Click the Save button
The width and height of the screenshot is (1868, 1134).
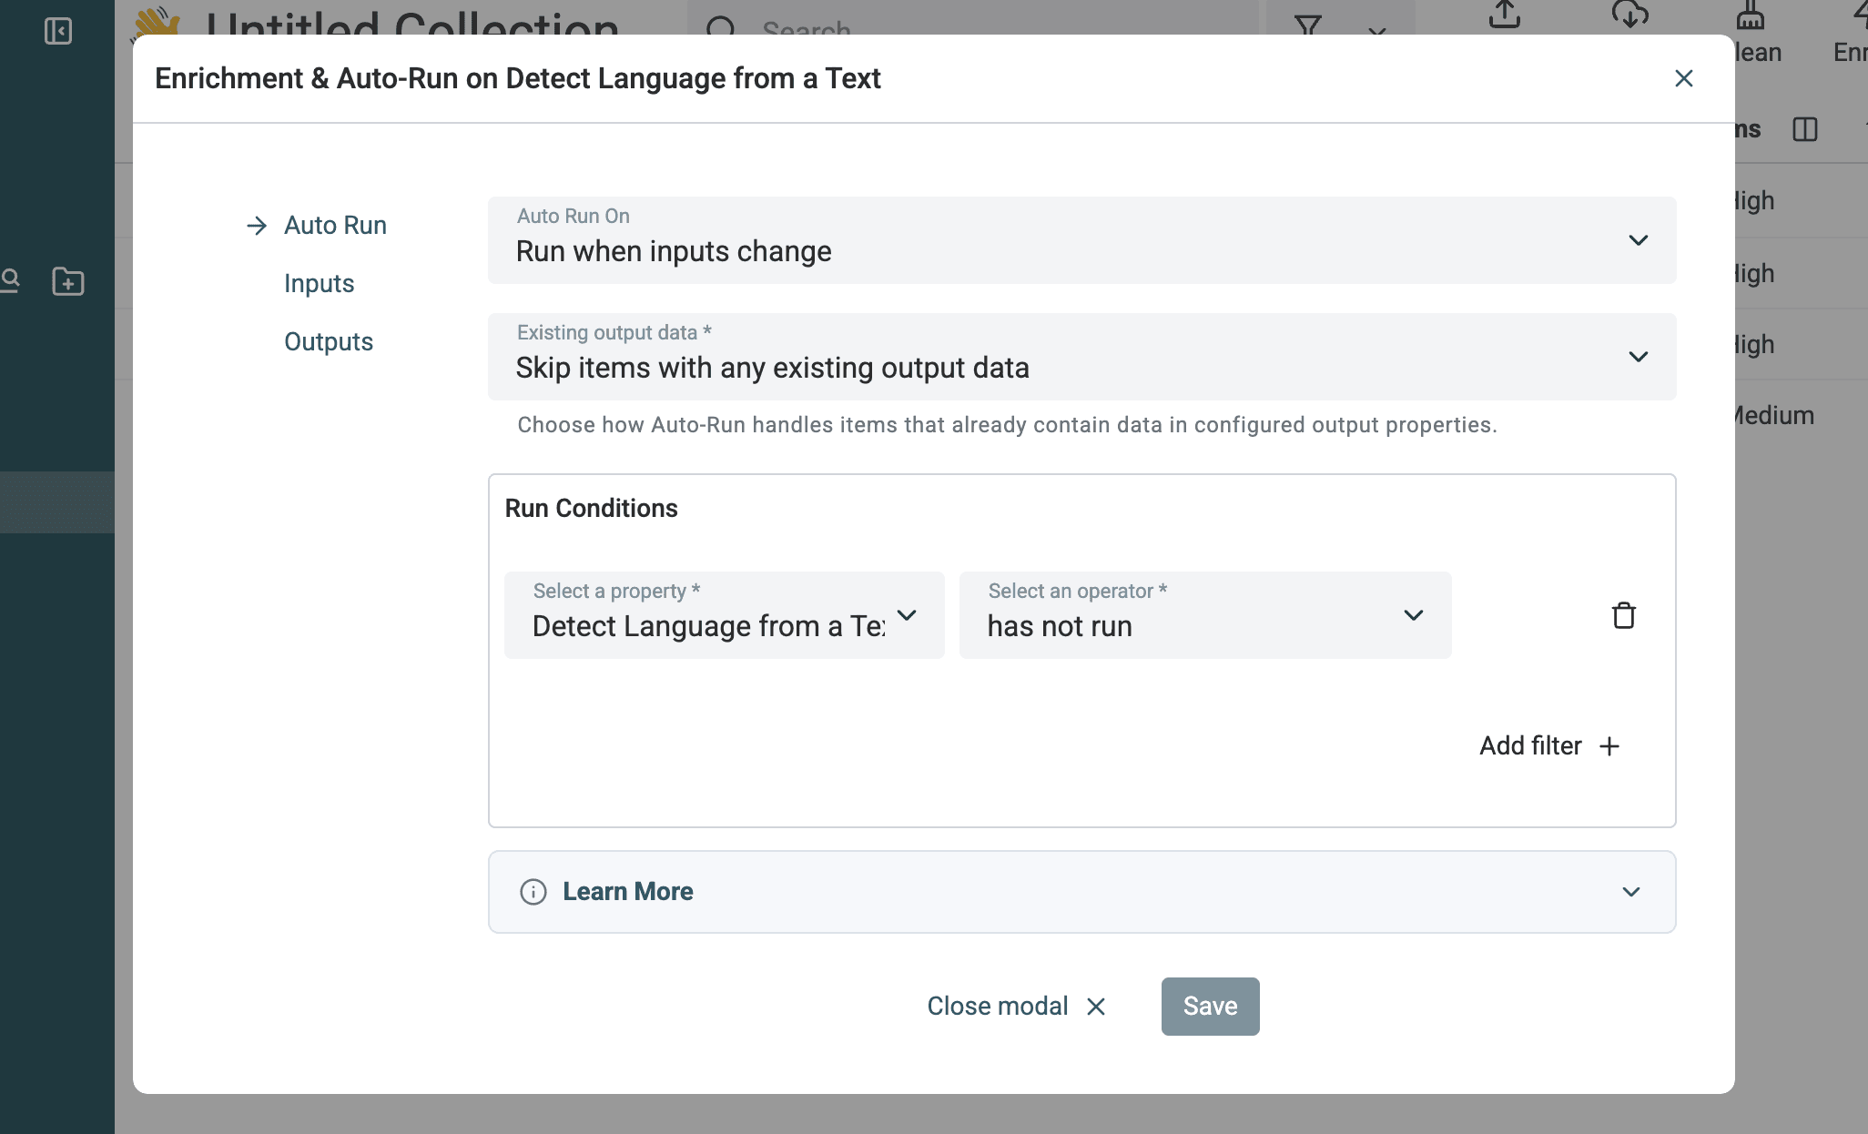[1210, 1007]
